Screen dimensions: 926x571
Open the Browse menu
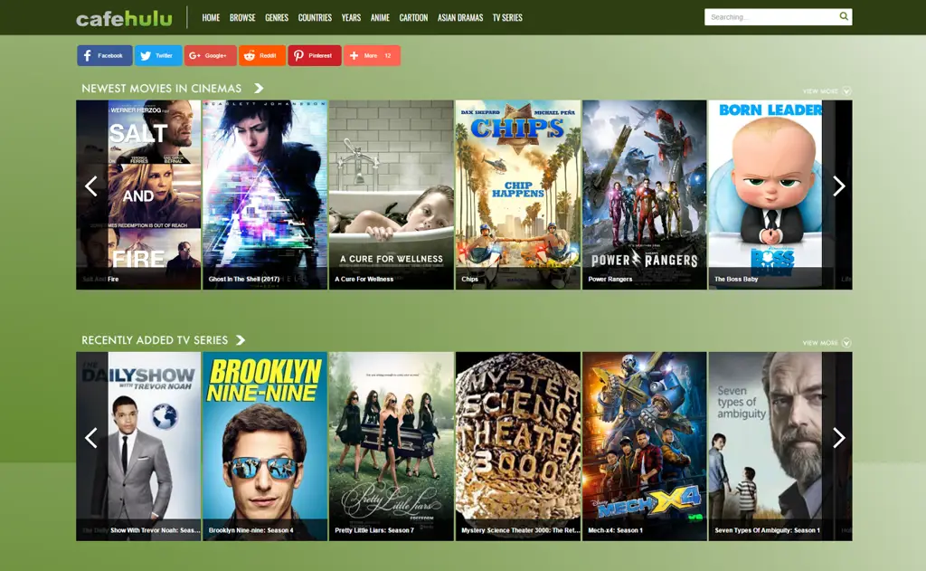(242, 18)
